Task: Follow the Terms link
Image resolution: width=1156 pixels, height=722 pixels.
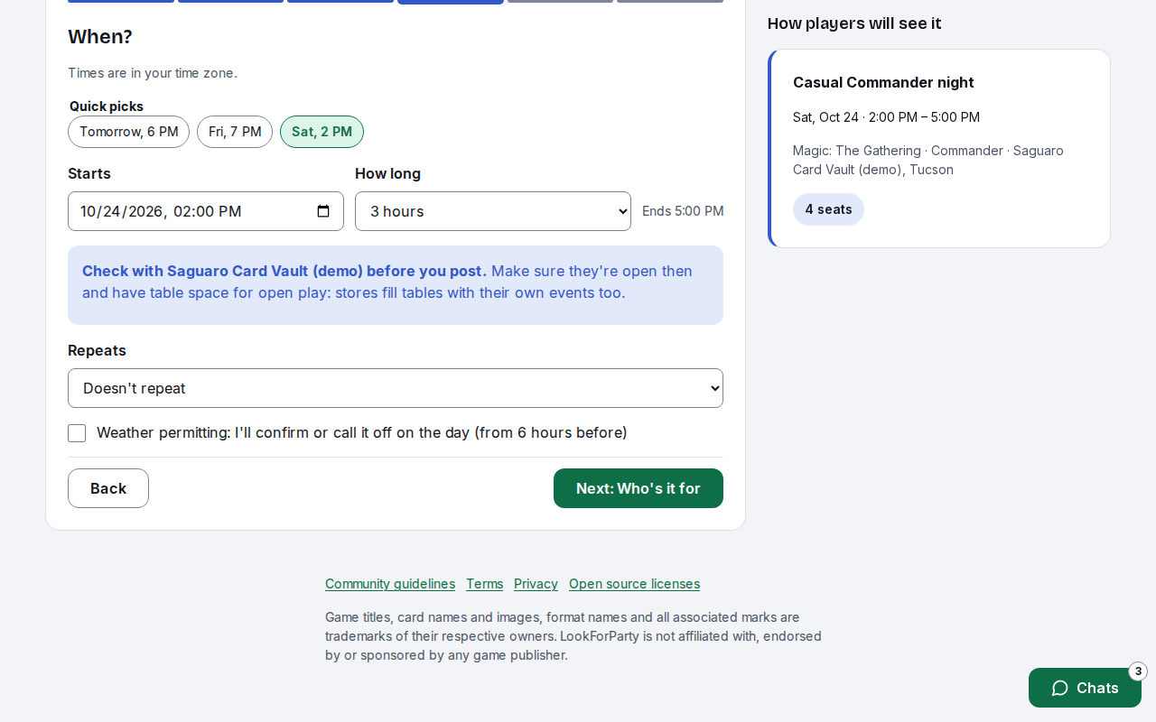Action: [485, 584]
